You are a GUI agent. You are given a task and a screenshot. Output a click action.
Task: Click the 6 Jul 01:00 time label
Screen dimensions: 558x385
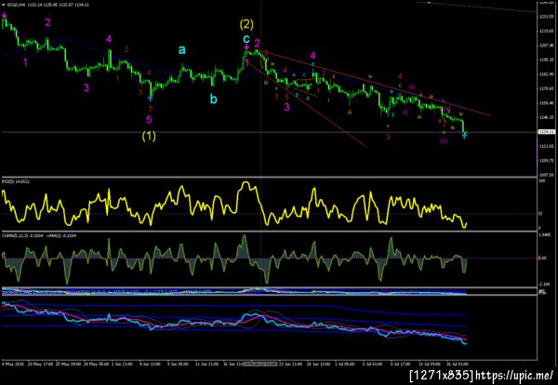point(373,365)
